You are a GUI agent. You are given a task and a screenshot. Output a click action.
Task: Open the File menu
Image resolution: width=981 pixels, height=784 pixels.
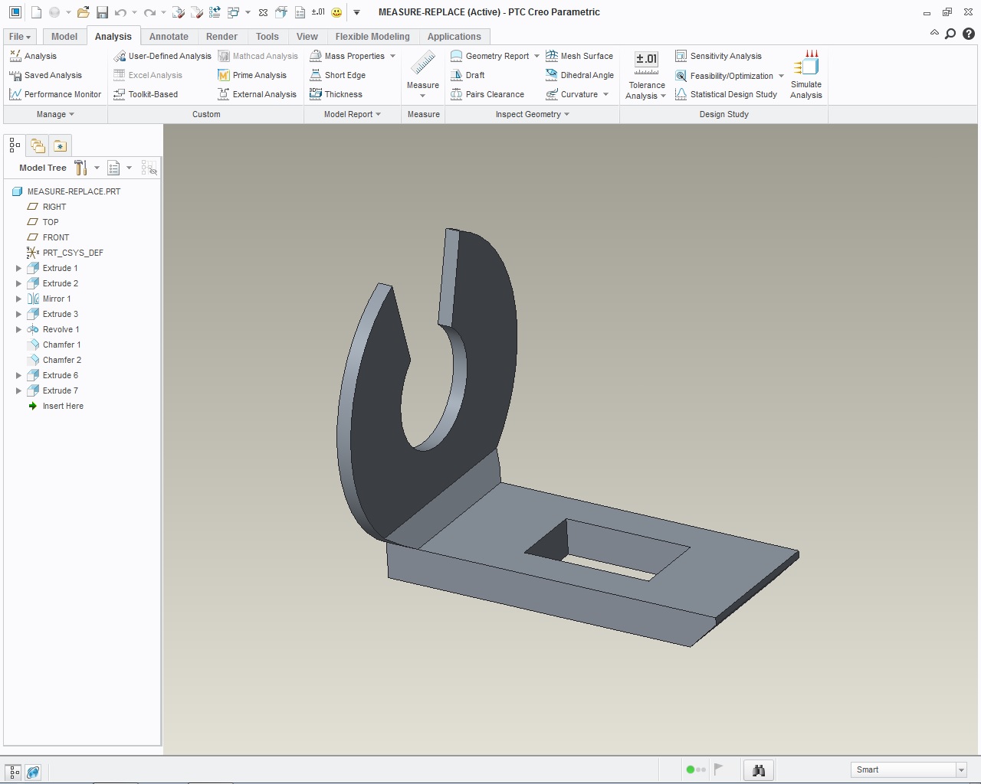click(20, 37)
